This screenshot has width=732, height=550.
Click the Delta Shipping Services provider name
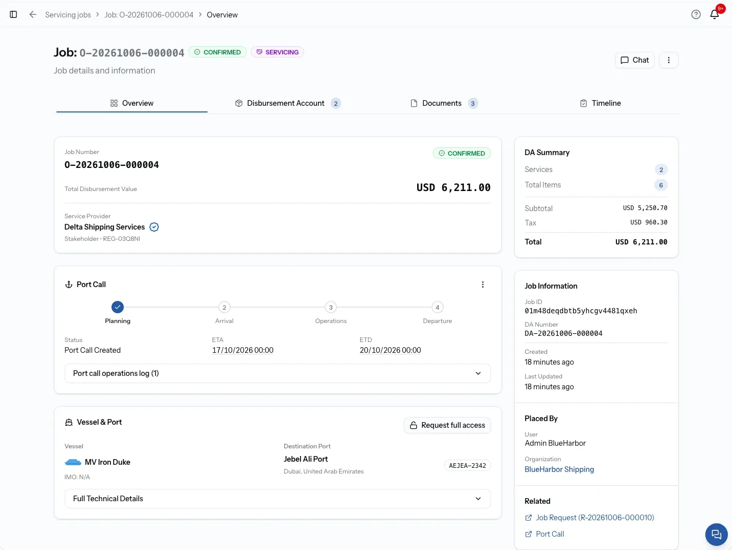click(105, 227)
